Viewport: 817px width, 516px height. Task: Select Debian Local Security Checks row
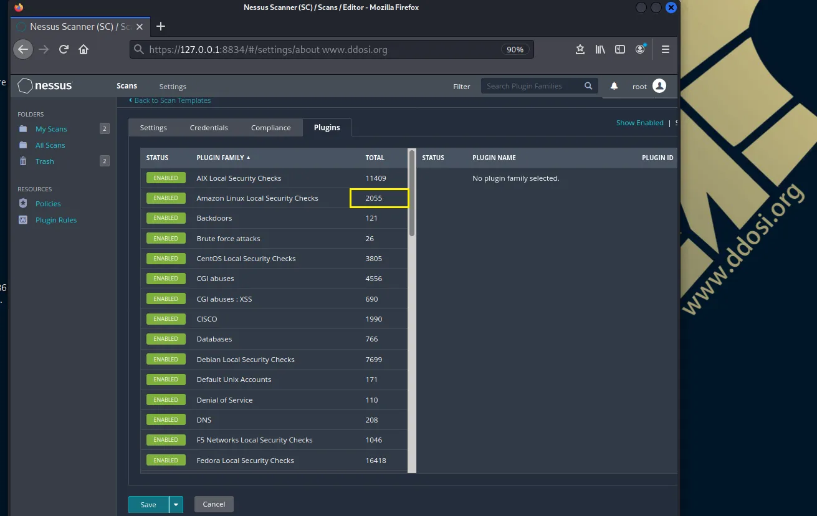coord(274,360)
